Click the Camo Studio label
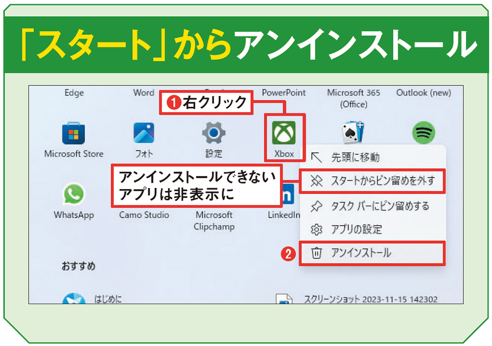 pos(144,215)
